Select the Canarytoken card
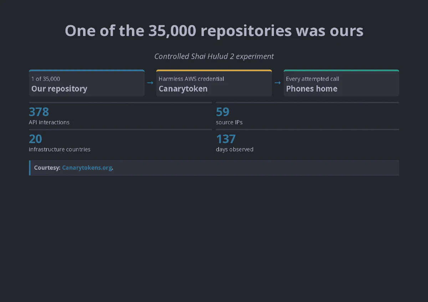This screenshot has width=428, height=302. coord(214,83)
